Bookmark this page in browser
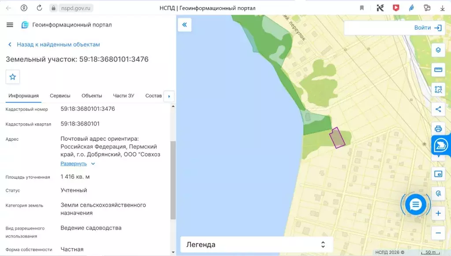 [362, 8]
